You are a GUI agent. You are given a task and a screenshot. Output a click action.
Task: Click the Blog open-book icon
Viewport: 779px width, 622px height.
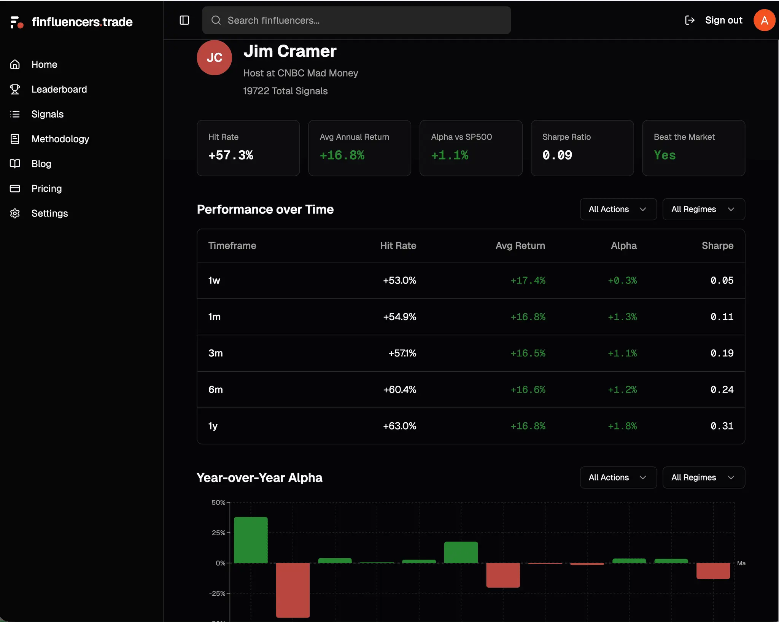point(15,164)
